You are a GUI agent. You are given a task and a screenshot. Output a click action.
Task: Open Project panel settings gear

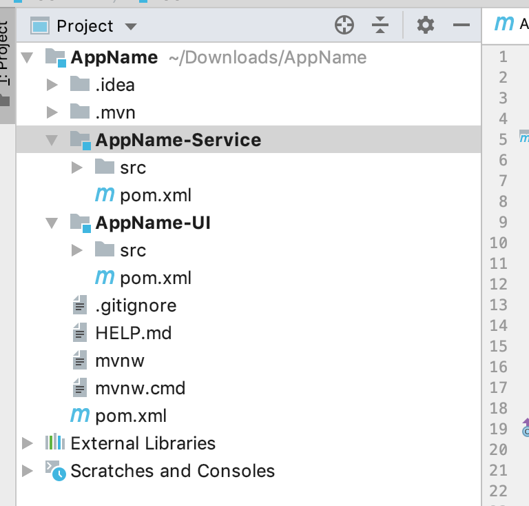[426, 26]
